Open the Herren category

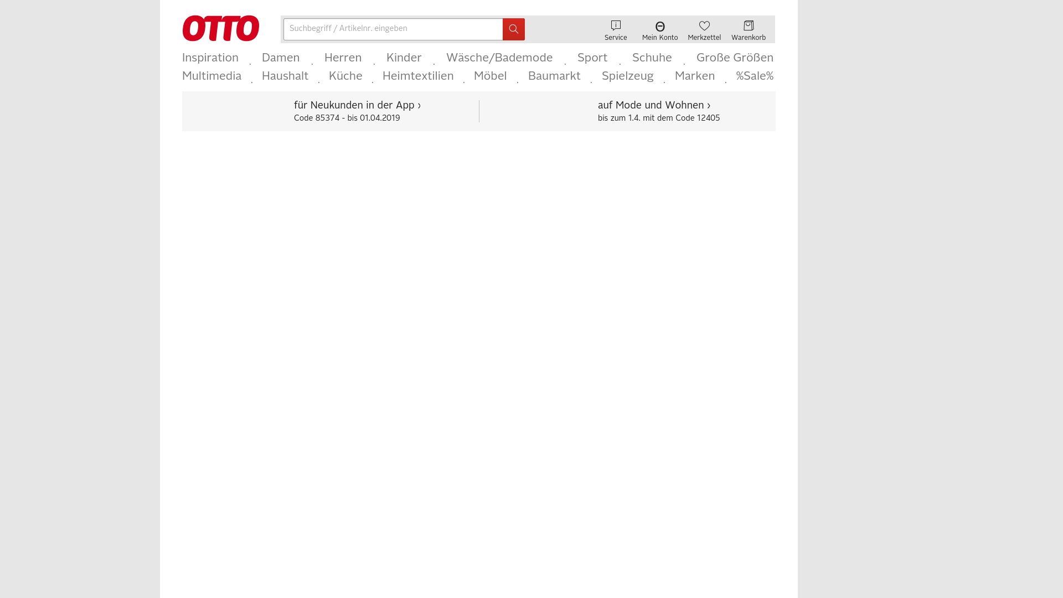343,58
